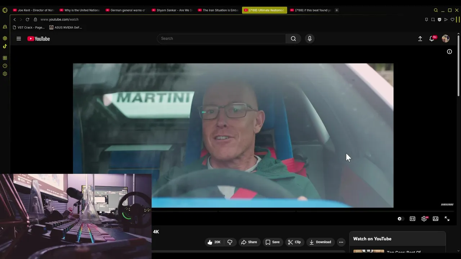
Task: Toggle theater mode button
Action: tap(435, 219)
